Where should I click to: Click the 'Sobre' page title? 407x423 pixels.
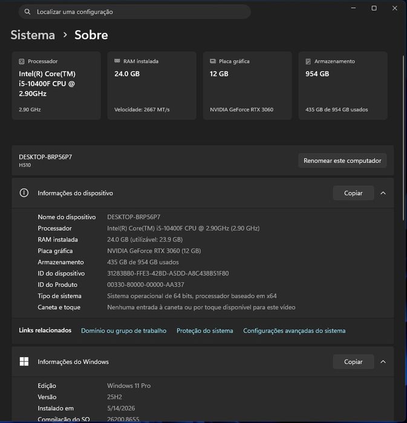pos(91,35)
